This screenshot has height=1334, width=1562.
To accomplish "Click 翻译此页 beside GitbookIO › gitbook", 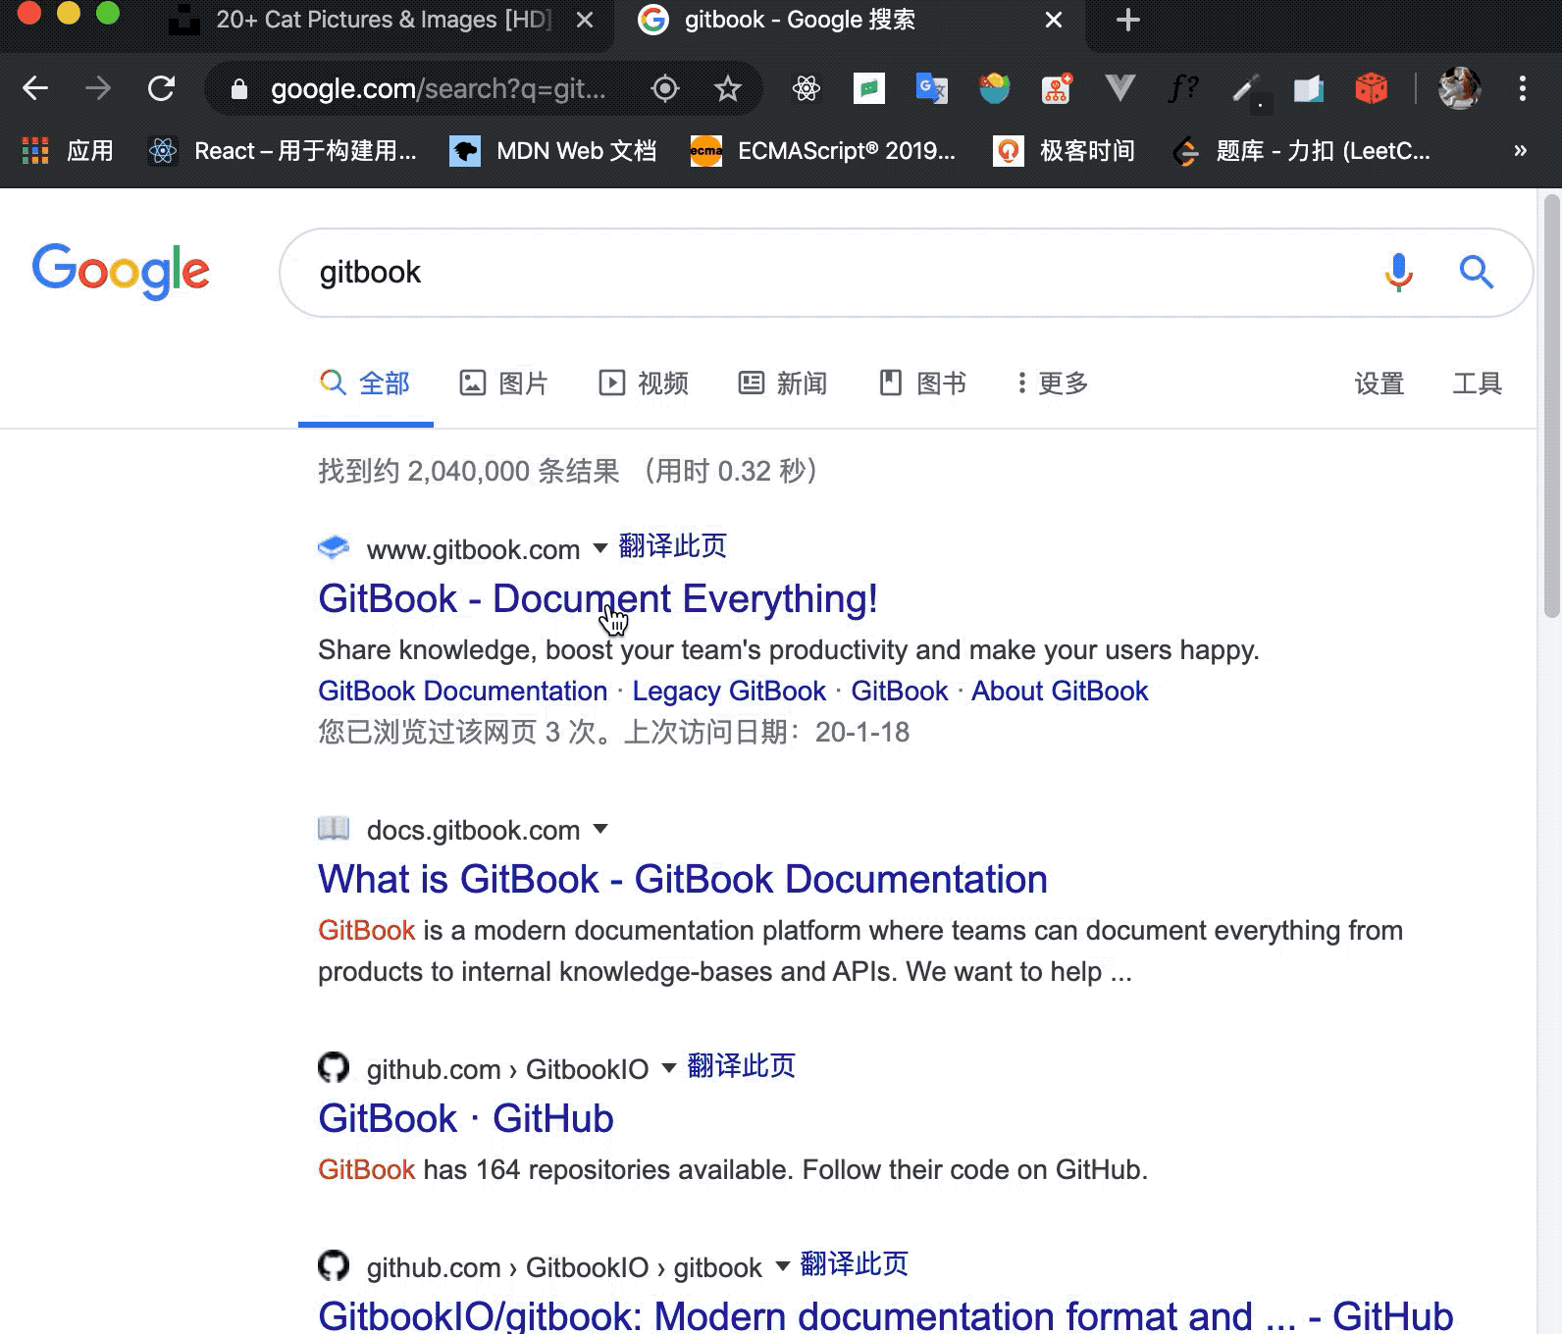I will (855, 1264).
